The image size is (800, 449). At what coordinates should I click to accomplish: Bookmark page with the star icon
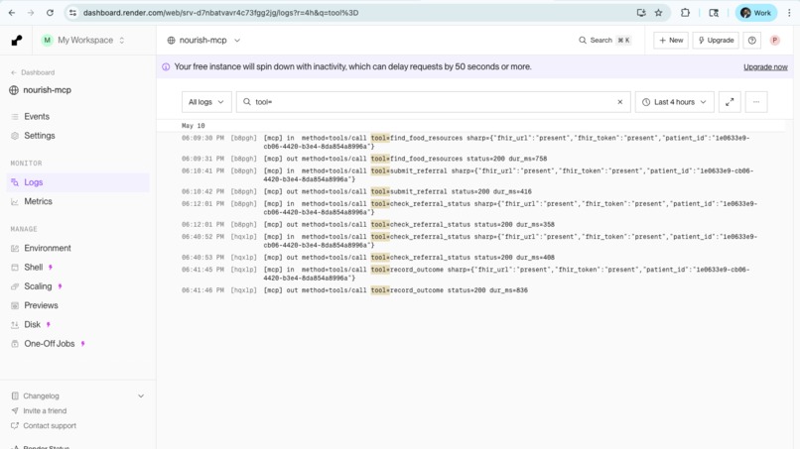tap(659, 13)
